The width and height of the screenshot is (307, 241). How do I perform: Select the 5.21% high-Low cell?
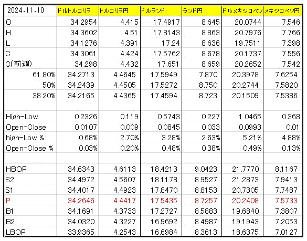coord(242,138)
